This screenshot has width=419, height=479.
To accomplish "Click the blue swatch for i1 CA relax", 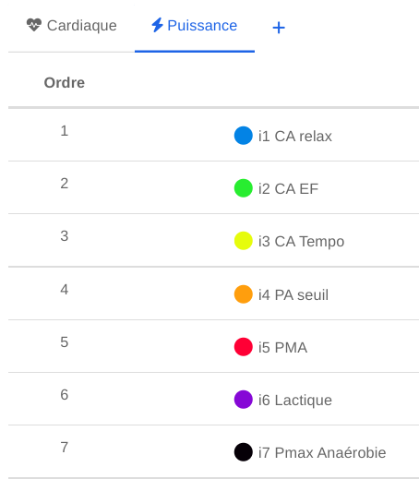I will tap(244, 136).
